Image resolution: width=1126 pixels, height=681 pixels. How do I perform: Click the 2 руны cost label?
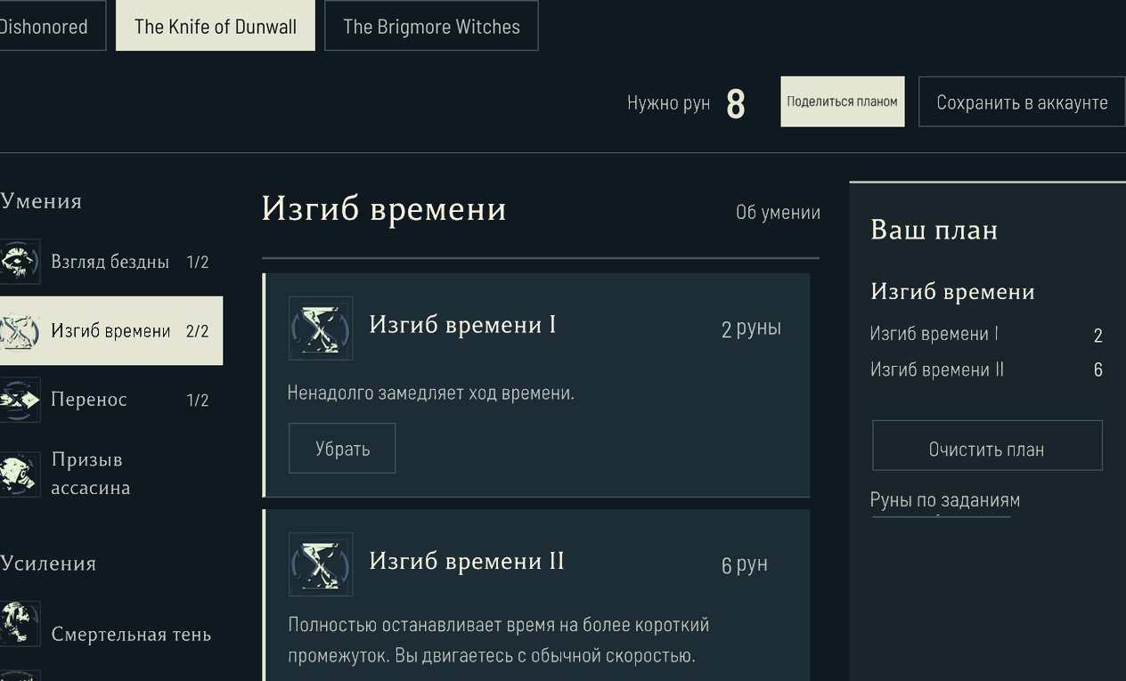[x=751, y=328]
